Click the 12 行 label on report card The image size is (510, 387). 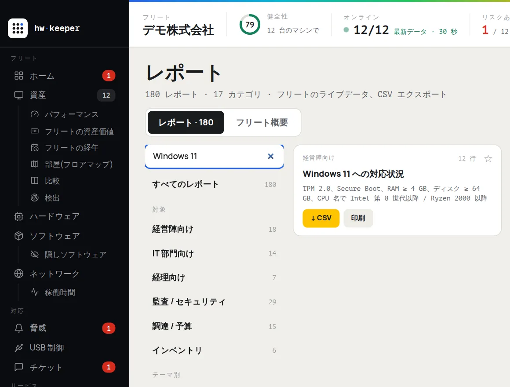pos(467,158)
